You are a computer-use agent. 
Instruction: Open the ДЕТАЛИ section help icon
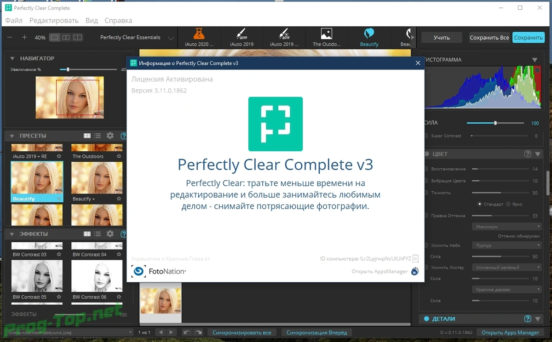(528, 319)
